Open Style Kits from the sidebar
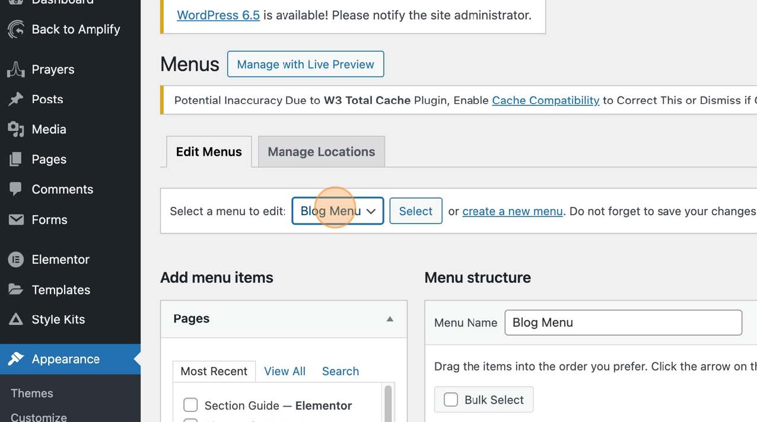This screenshot has height=422, width=757. [x=17, y=319]
